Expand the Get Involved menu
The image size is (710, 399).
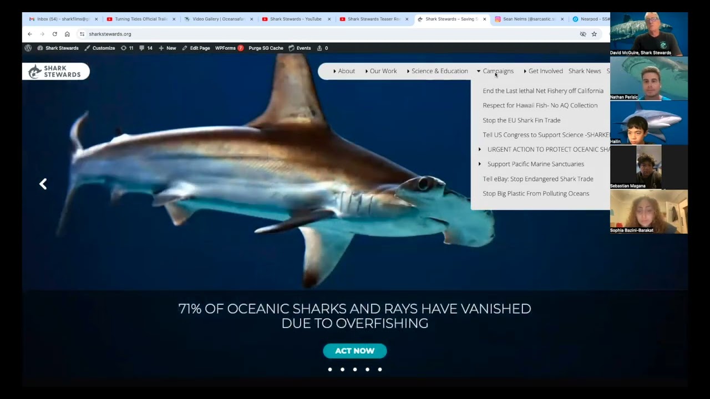pos(543,71)
